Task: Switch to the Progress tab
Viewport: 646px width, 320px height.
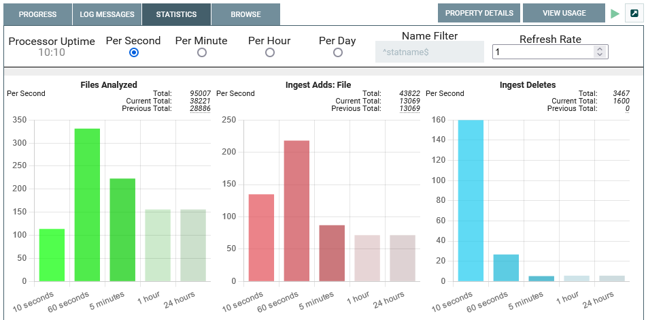Action: 37,14
